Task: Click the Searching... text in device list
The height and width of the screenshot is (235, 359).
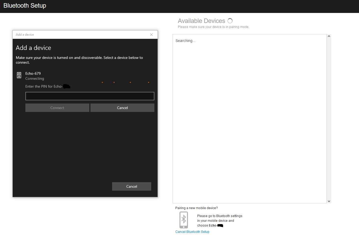Action: click(x=185, y=41)
